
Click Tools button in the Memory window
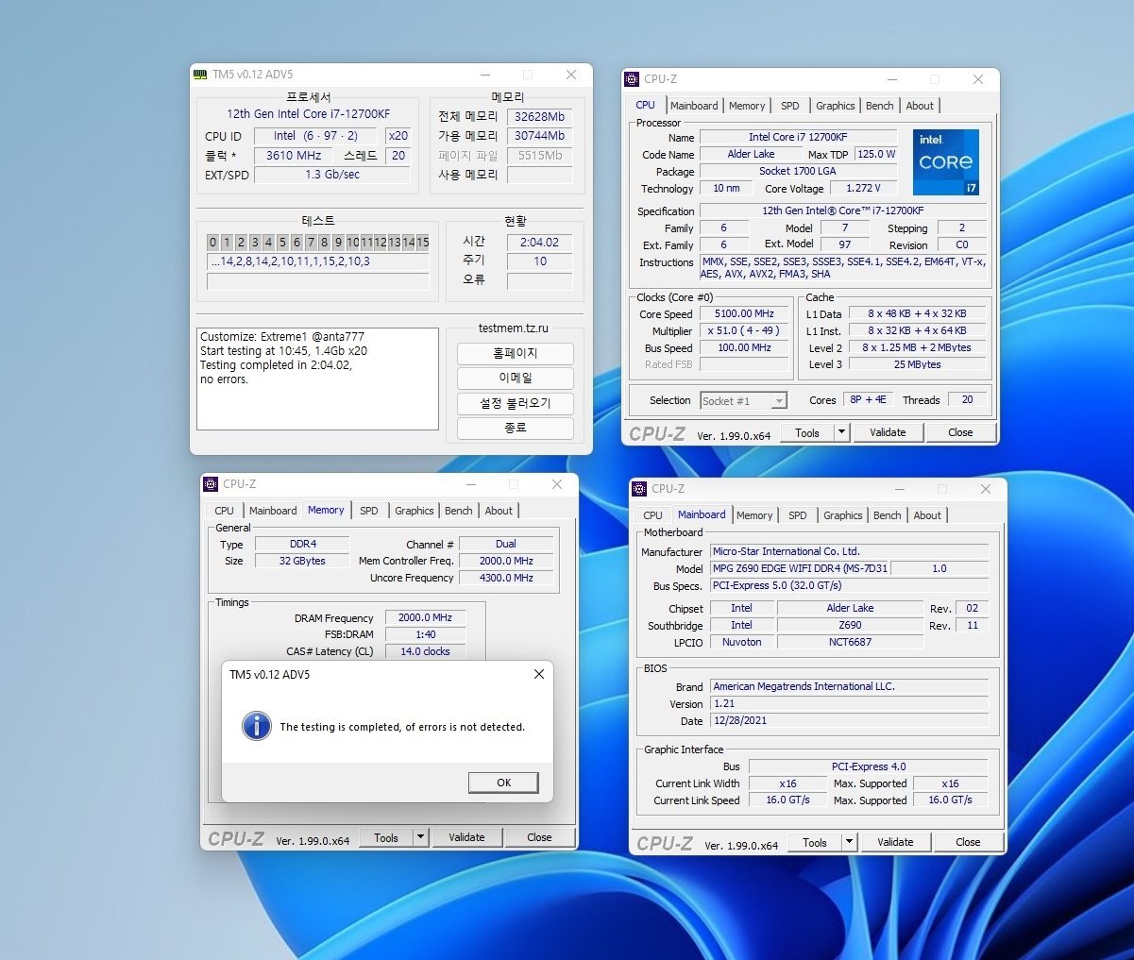coord(386,837)
